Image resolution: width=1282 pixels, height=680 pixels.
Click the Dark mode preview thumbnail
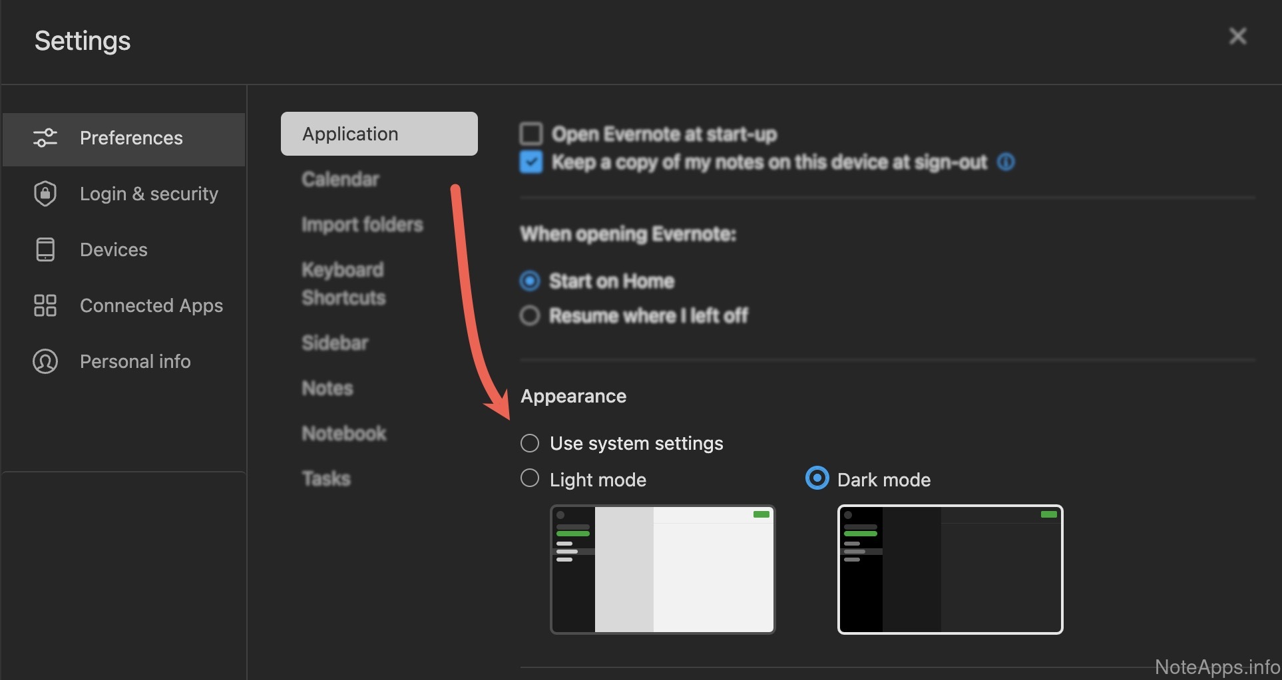(x=950, y=570)
